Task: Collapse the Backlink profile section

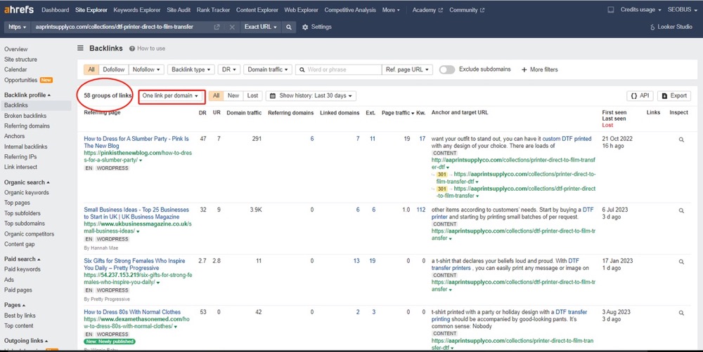Action: 27,95
